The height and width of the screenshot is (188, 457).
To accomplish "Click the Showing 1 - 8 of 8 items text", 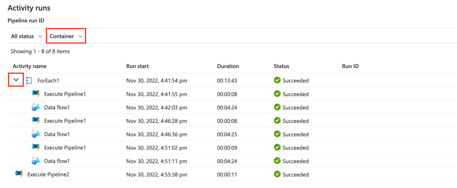I will (x=40, y=52).
